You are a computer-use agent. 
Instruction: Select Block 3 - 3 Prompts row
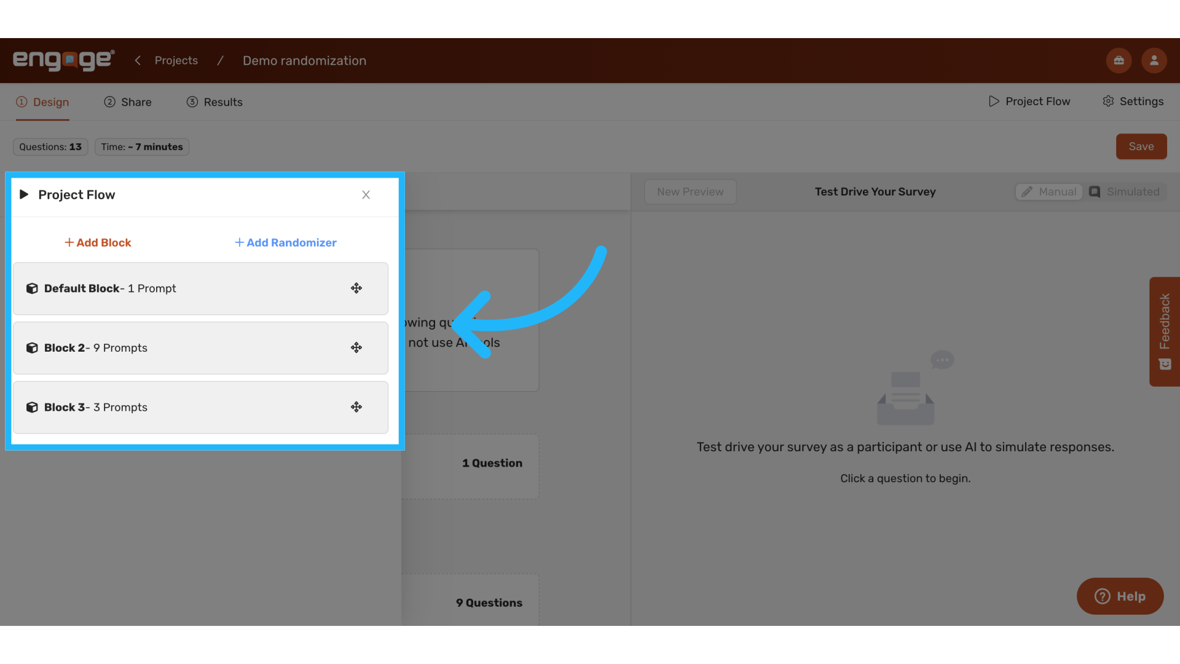(200, 407)
